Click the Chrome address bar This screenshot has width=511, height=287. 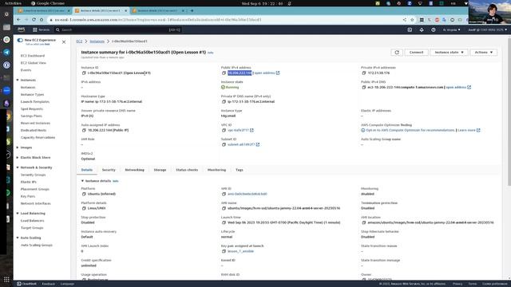tap(225, 20)
